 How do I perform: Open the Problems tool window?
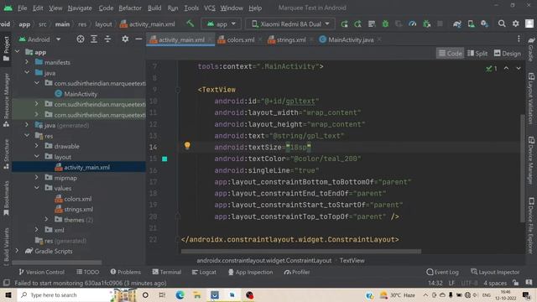[x=126, y=272]
